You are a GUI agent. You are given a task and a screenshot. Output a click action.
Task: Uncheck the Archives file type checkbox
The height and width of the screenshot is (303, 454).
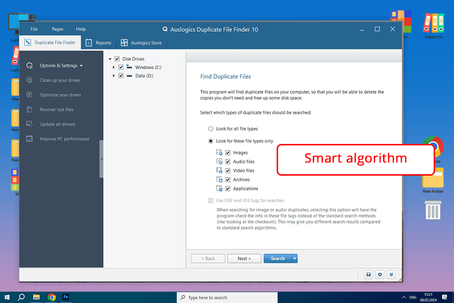point(228,179)
